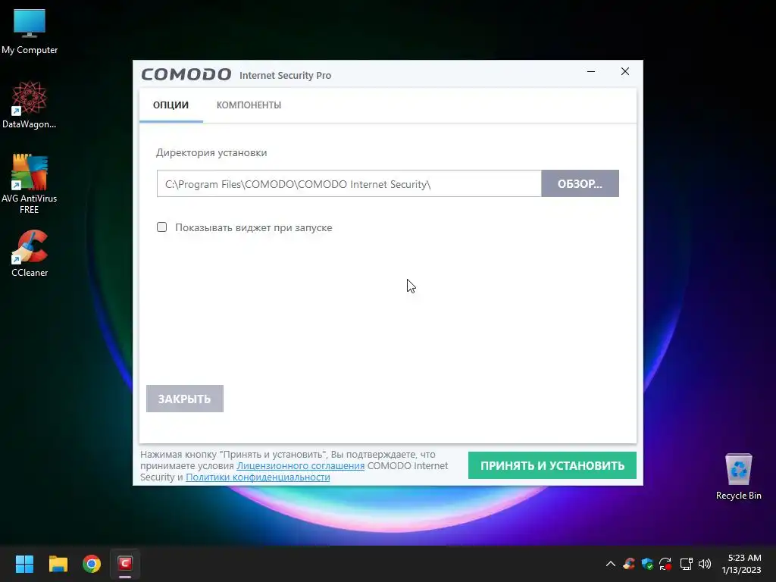This screenshot has height=582, width=776.
Task: Click ПРИНЯТЬ И УСТАНОВИТЬ button
Action: [552, 465]
